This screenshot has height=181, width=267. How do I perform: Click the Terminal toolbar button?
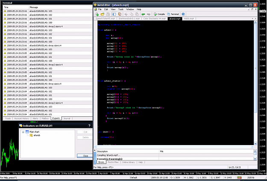click(173, 14)
